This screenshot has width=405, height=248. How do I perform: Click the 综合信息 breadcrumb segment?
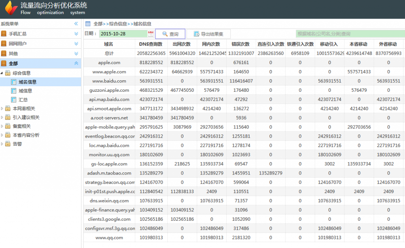118,24
